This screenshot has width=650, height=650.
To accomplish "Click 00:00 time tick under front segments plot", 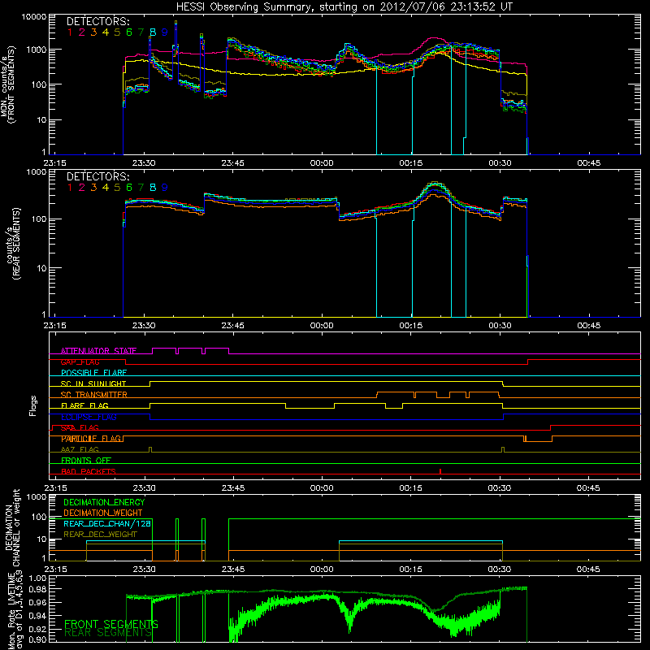I will [x=322, y=163].
